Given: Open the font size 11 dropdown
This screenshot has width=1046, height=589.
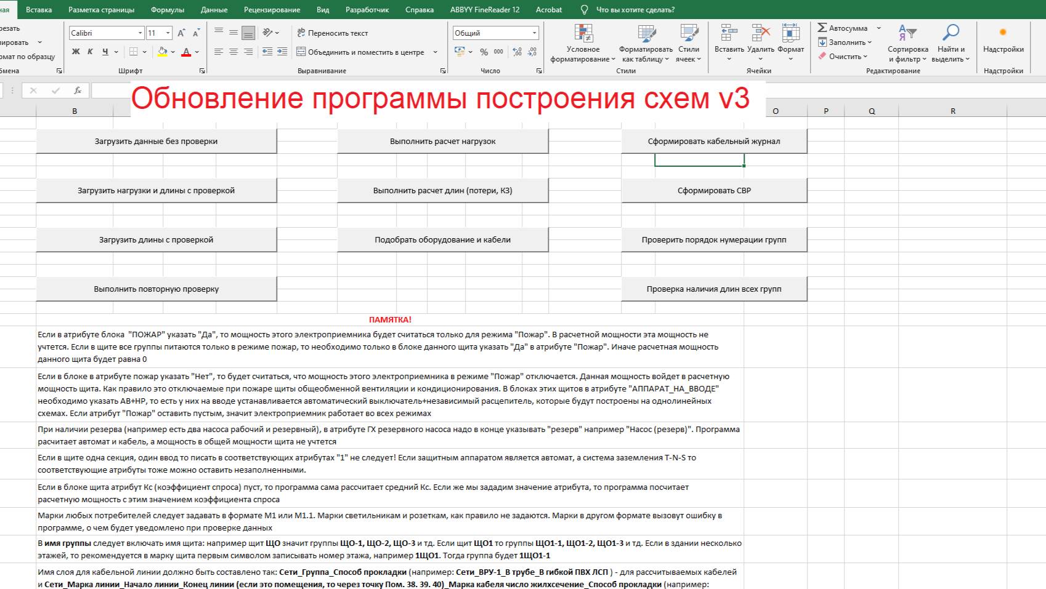Looking at the screenshot, I should tap(169, 33).
